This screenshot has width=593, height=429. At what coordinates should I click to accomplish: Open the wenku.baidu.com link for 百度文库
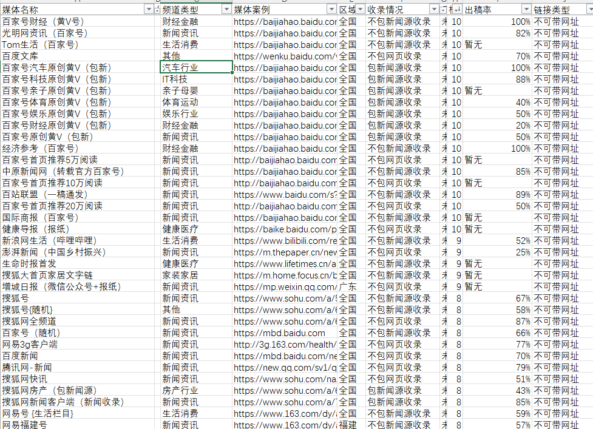click(x=285, y=56)
